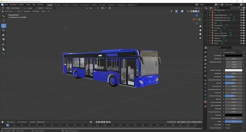Image resolution: width=246 pixels, height=132 pixels.
Task: Toggle camera view icon in viewport
Action: pos(200,34)
